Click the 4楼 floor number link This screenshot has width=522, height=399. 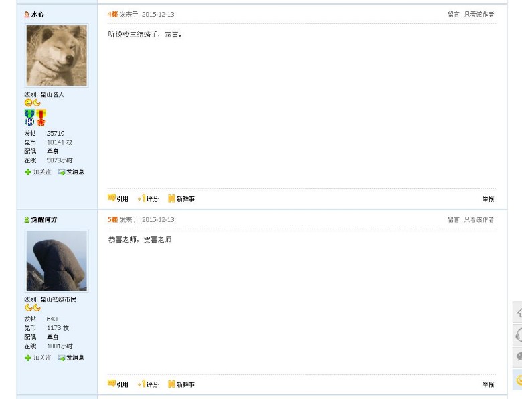[x=112, y=14]
